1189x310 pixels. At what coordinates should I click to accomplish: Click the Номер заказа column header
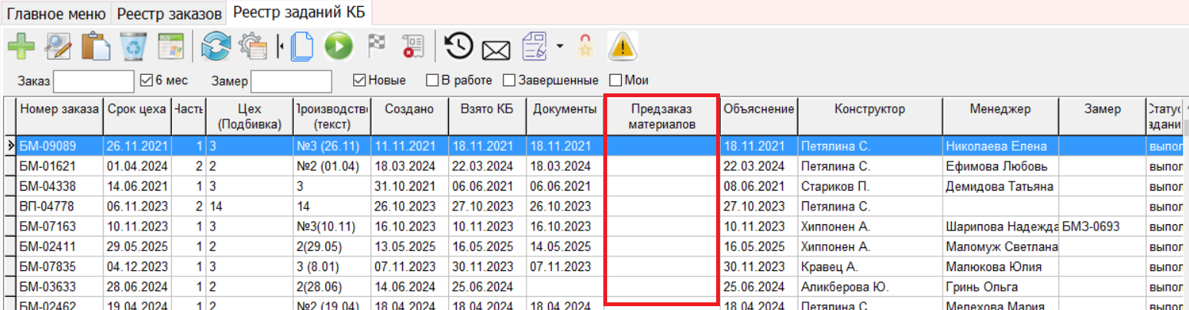59,109
